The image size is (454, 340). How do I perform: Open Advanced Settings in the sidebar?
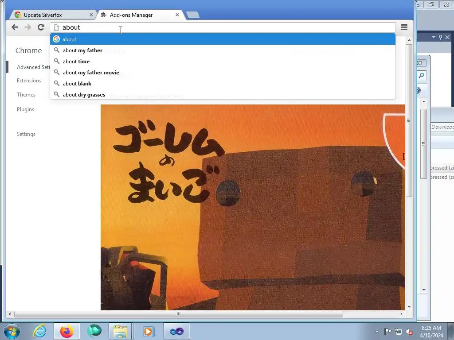coord(33,67)
